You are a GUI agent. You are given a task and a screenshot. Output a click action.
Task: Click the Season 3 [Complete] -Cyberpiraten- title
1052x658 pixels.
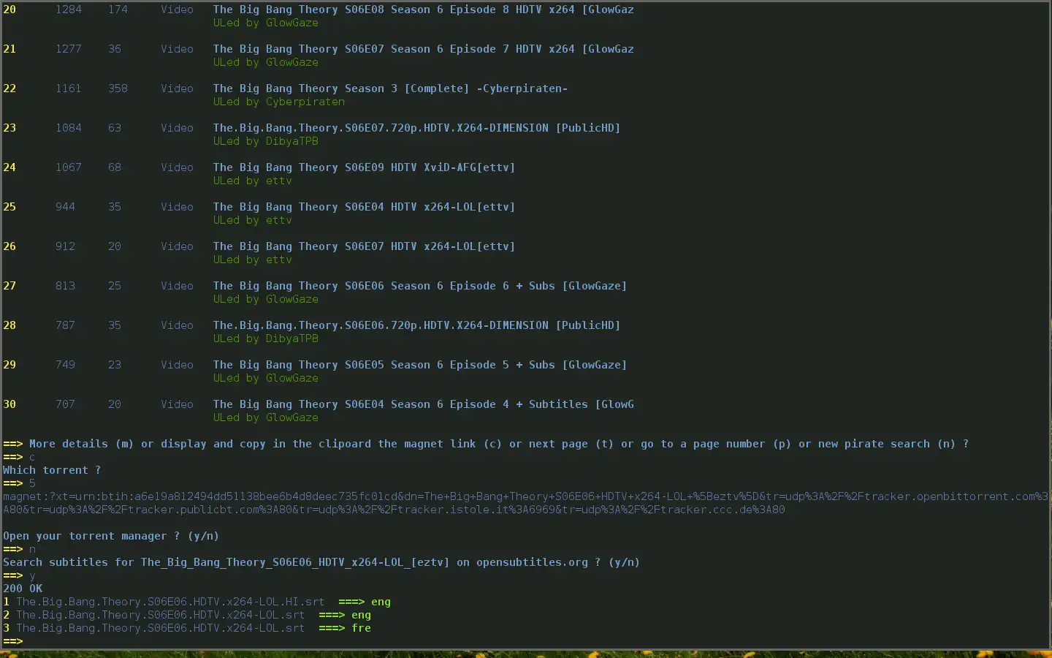391,88
